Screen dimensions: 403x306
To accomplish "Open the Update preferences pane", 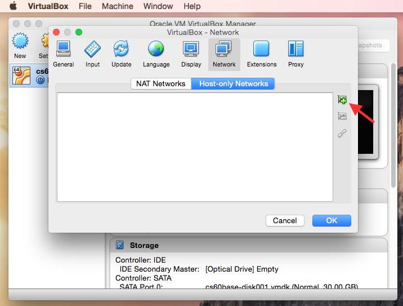I will pos(121,54).
